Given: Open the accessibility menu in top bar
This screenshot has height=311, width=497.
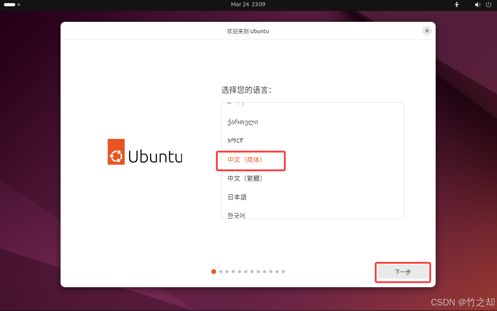Looking at the screenshot, I should [x=457, y=5].
